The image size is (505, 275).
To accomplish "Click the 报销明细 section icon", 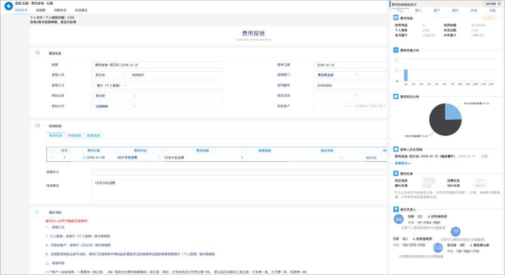I will coord(37,126).
